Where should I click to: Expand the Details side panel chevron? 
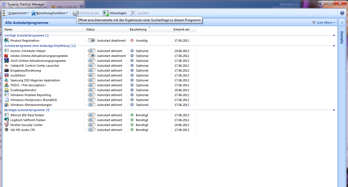(342, 23)
